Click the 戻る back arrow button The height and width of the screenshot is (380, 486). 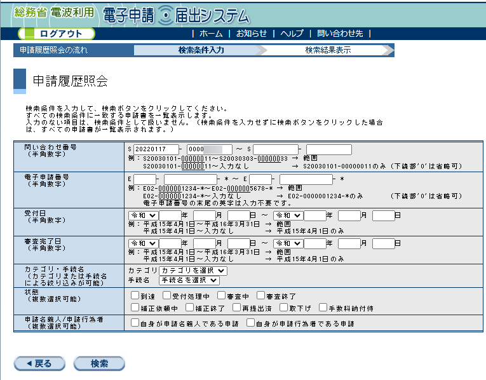pos(39,363)
